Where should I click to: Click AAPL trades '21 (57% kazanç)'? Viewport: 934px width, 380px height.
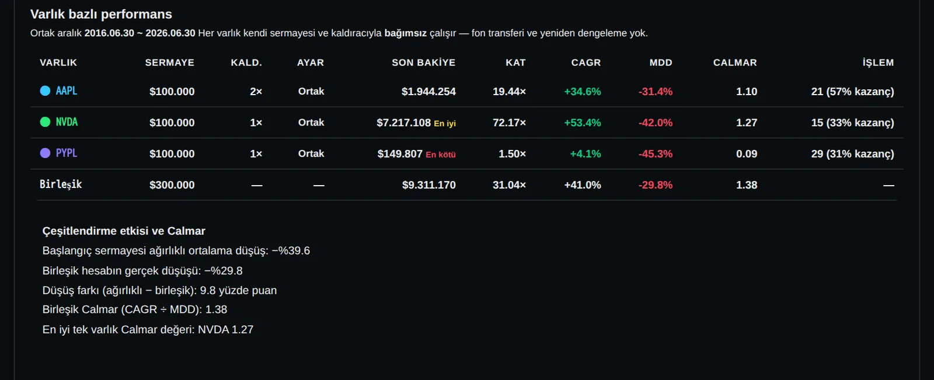pos(853,92)
